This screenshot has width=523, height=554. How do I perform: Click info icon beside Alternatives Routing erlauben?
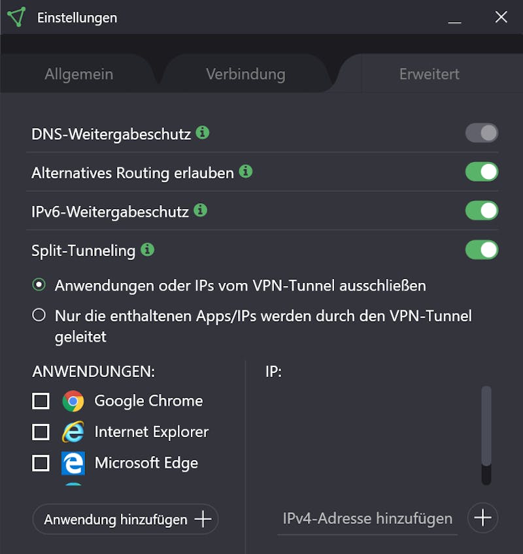click(x=246, y=172)
